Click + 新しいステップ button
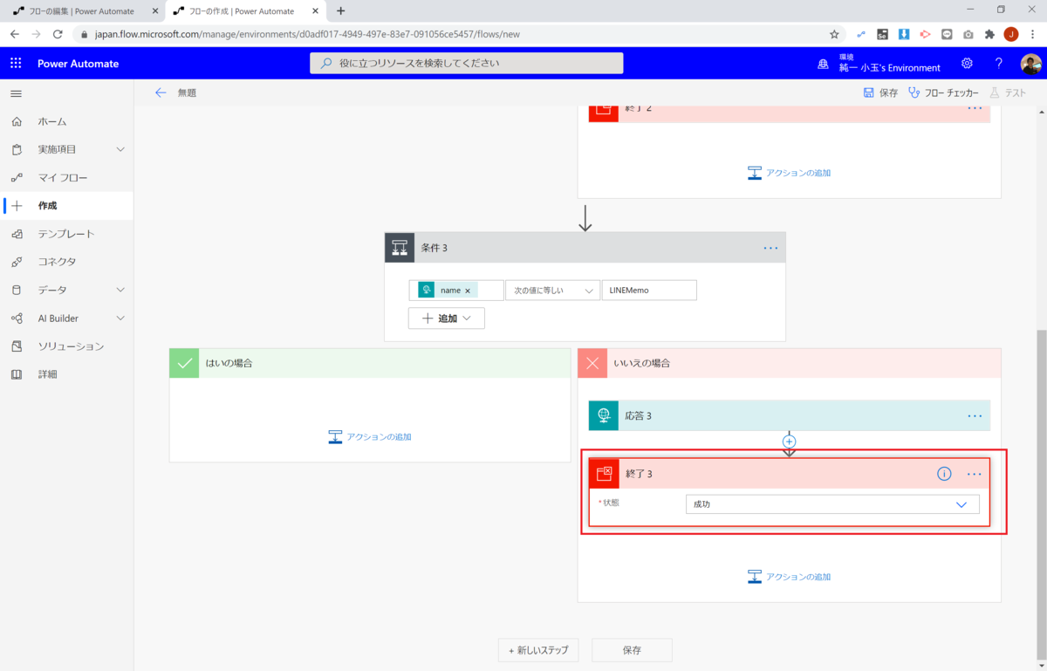The width and height of the screenshot is (1047, 671). (x=538, y=650)
